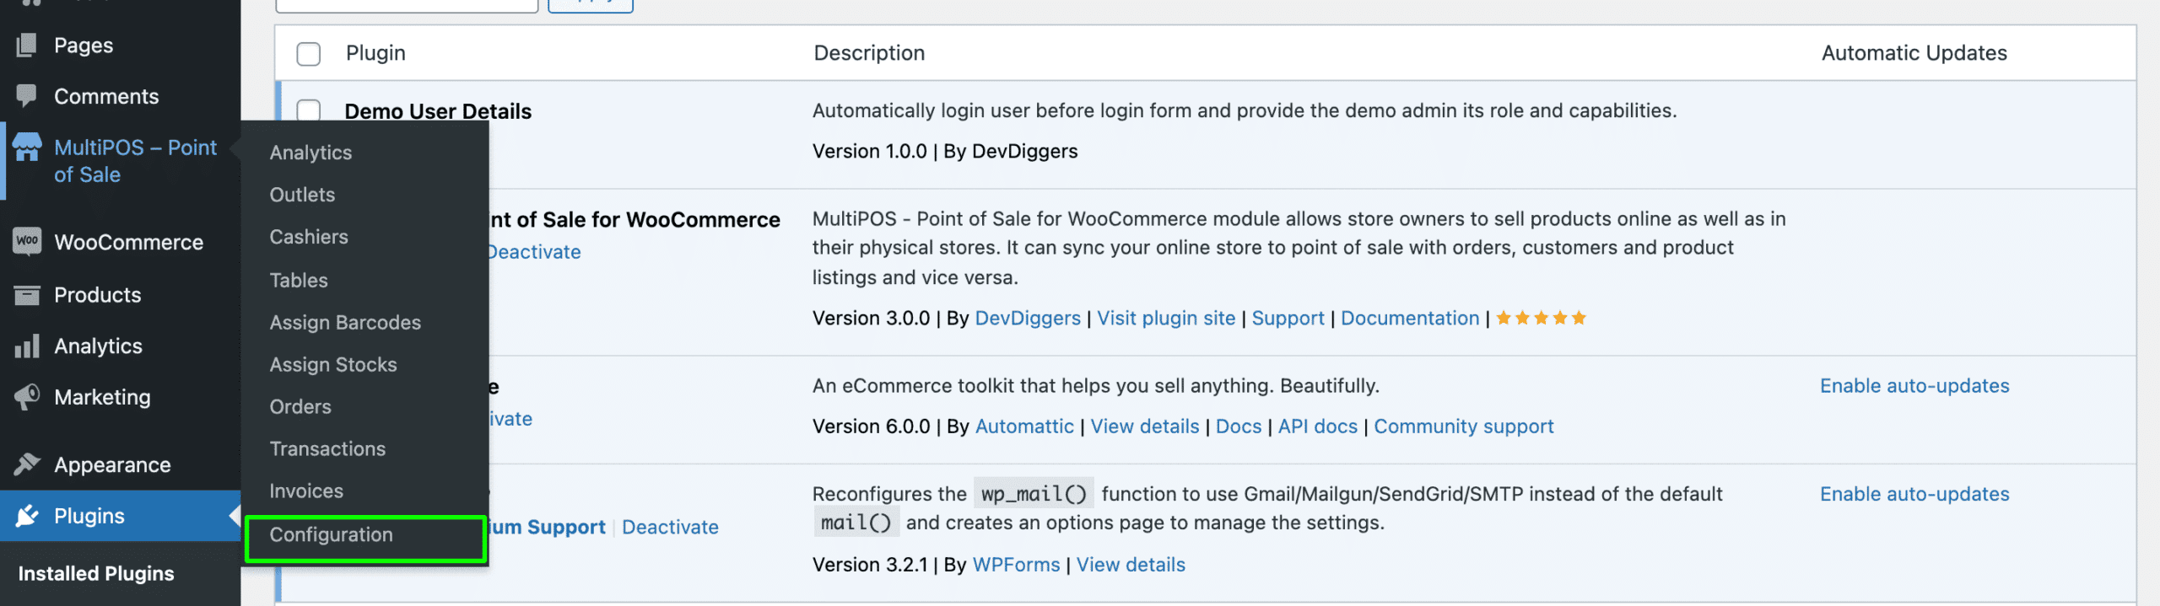
Task: Click the five-star rating icons
Action: [x=1541, y=318]
